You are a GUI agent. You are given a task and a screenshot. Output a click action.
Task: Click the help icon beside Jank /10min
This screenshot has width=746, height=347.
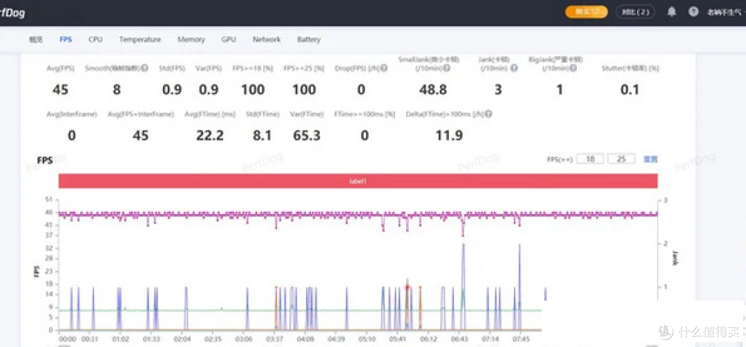514,68
